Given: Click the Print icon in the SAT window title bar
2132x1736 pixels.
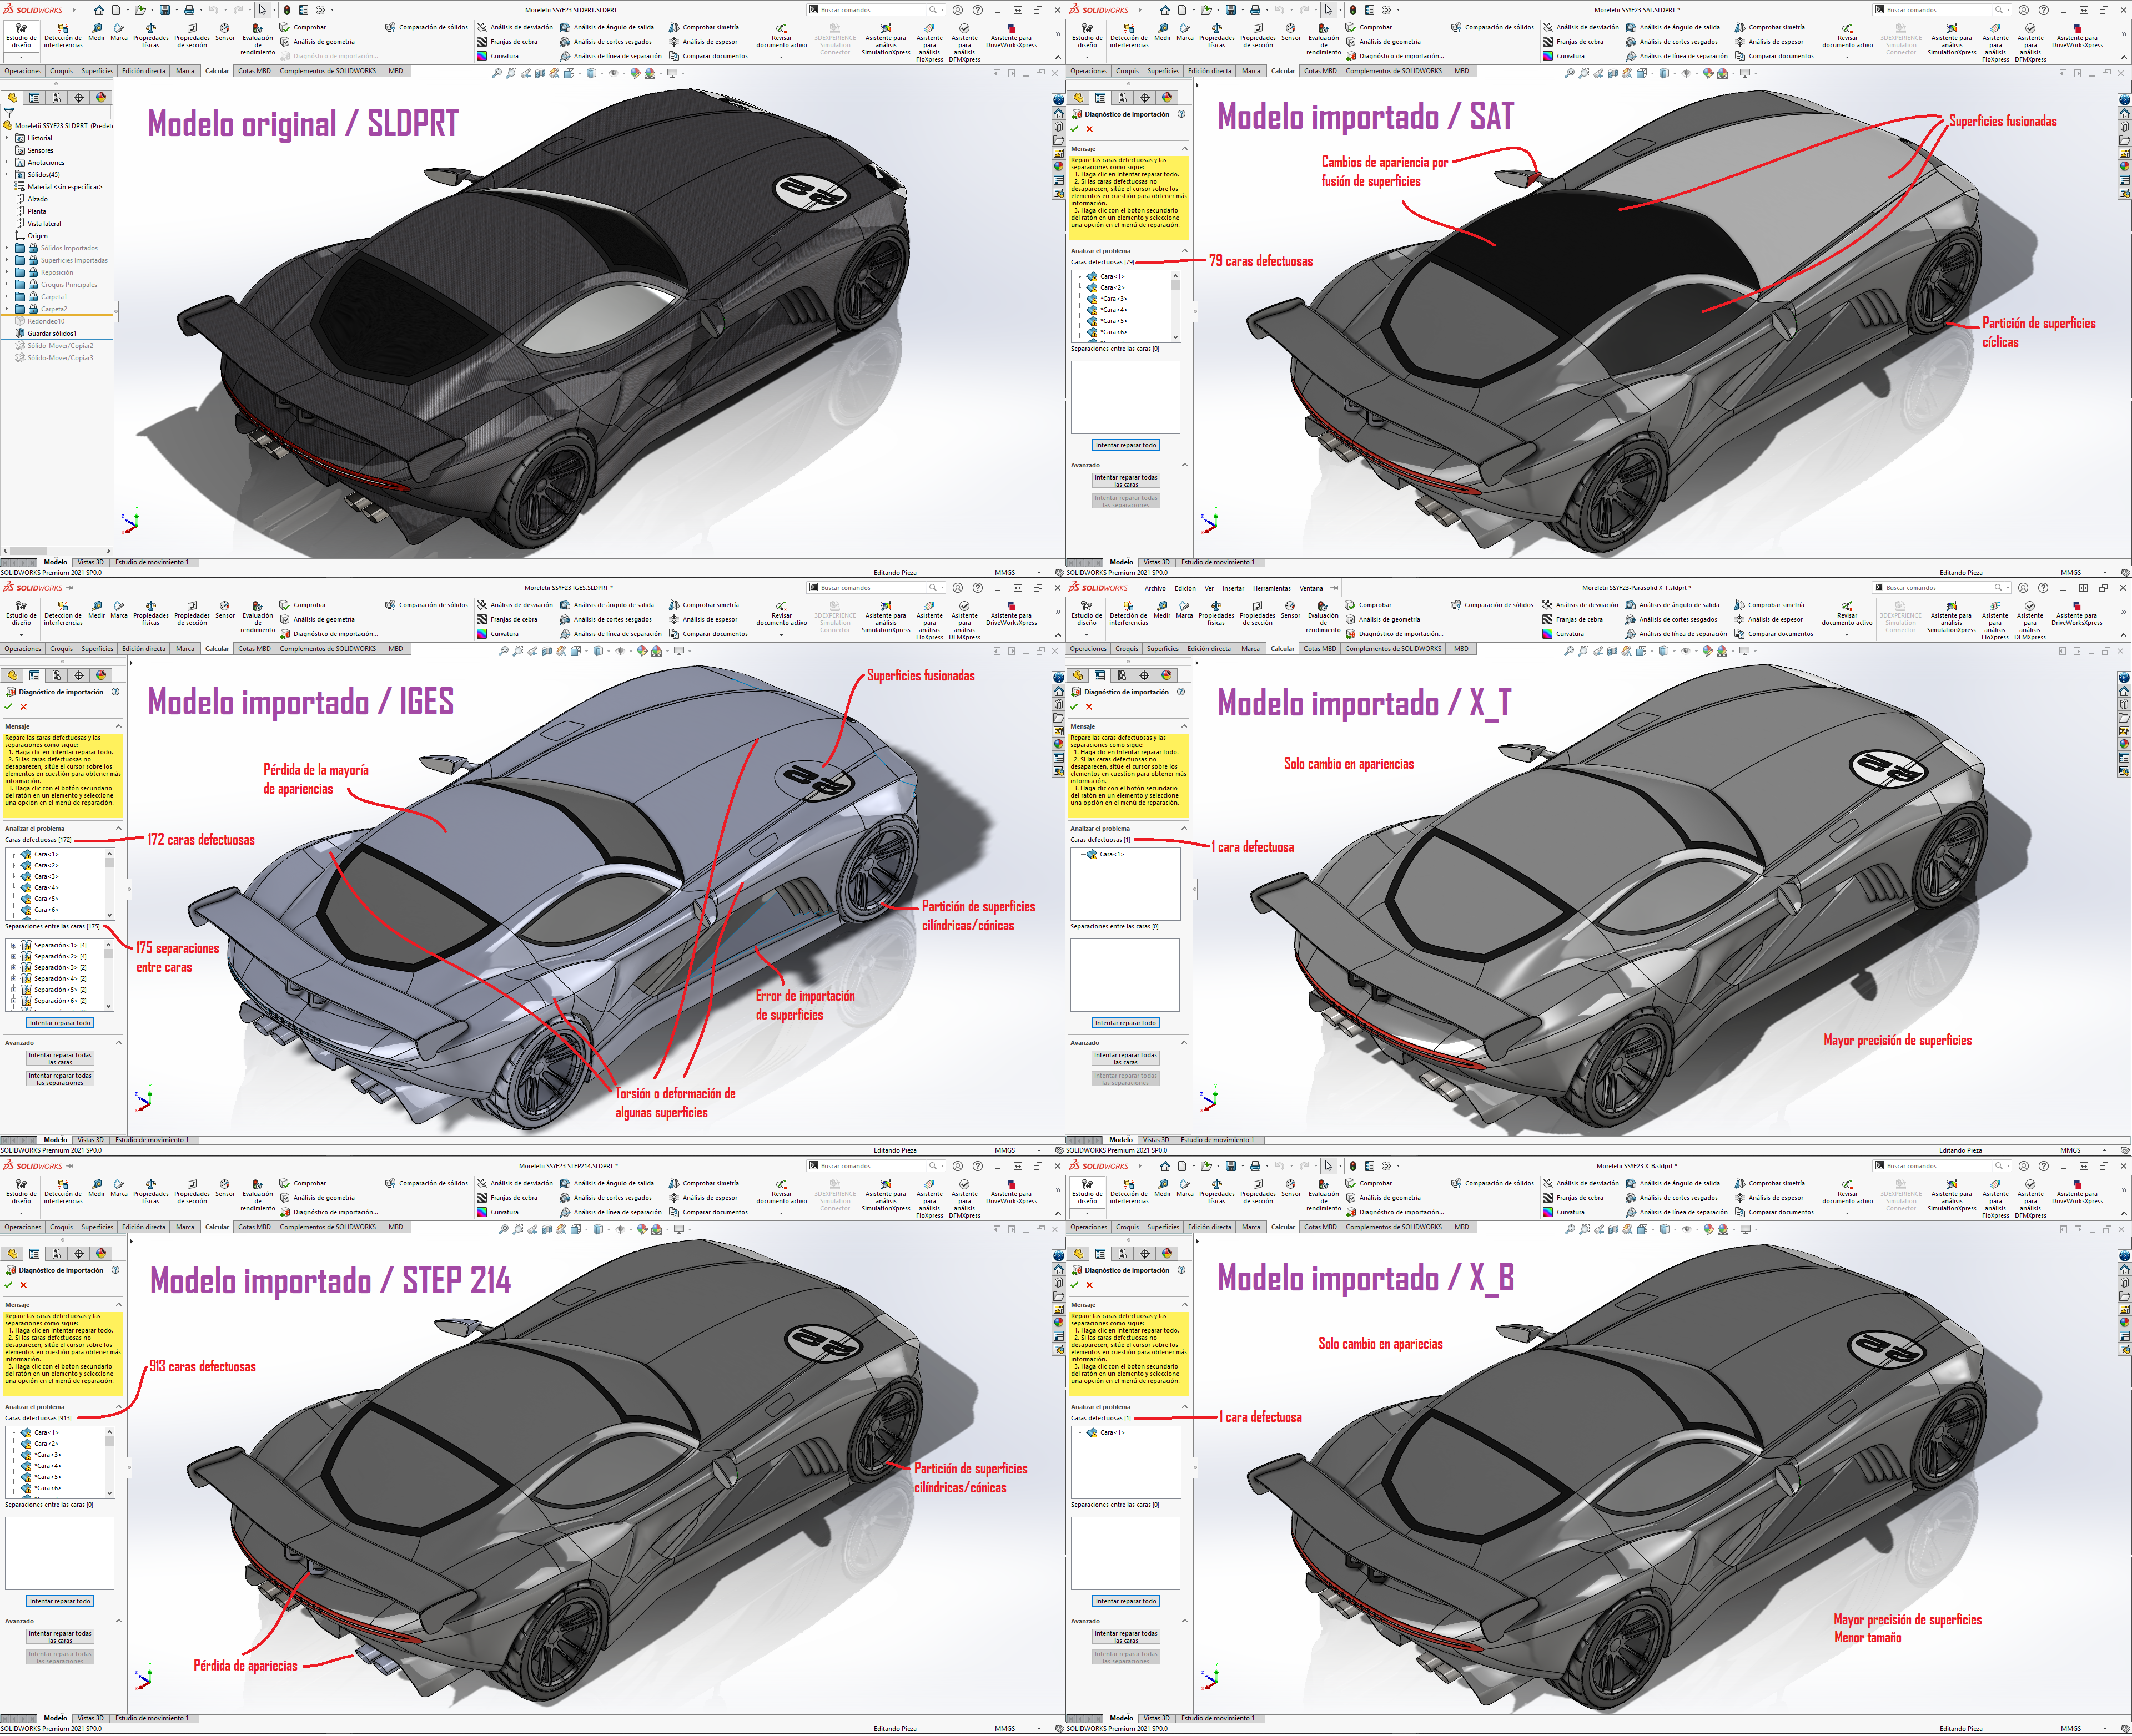Looking at the screenshot, I should point(1255,10).
